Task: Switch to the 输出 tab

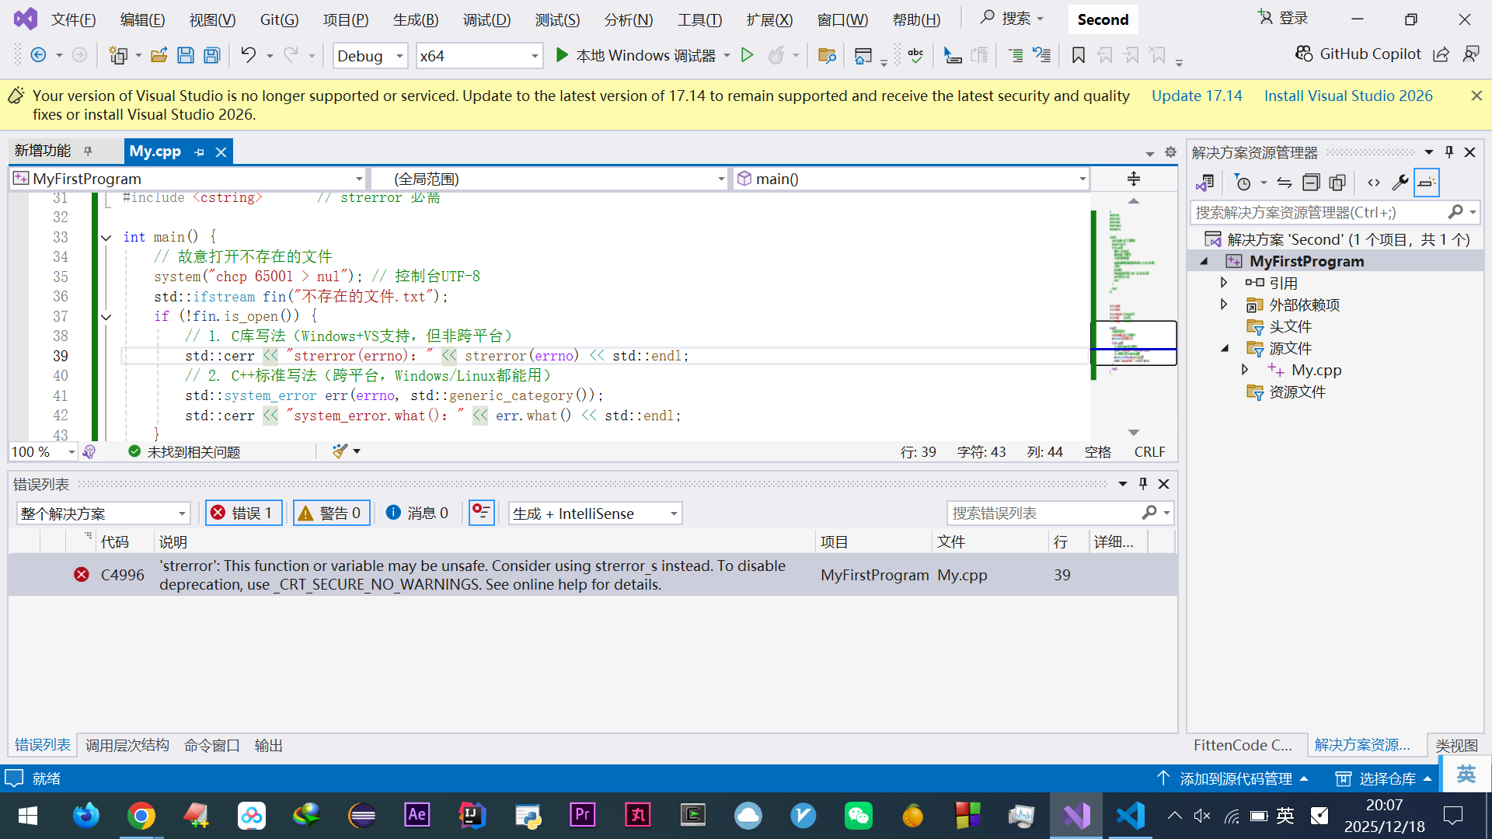Action: 268,745
